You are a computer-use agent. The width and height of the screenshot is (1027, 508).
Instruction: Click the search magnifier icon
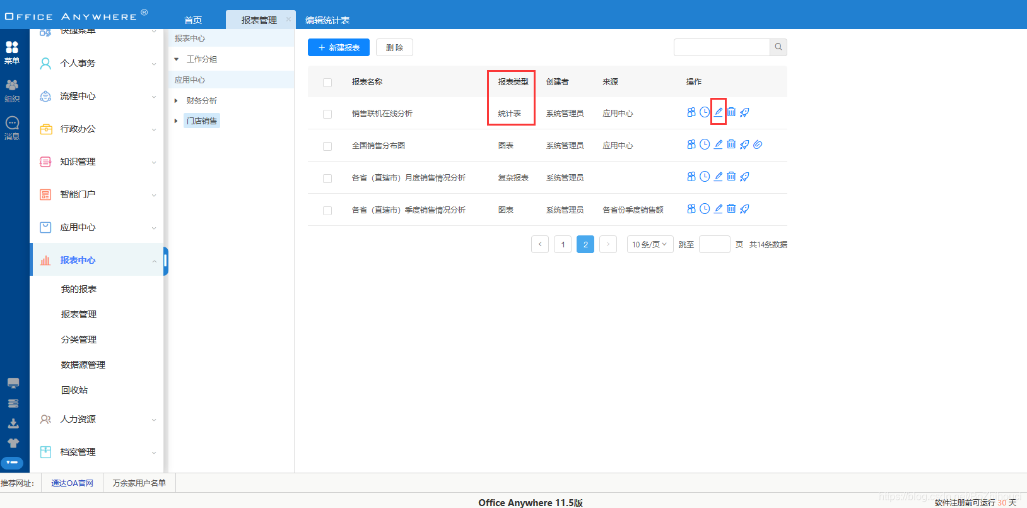pos(778,47)
